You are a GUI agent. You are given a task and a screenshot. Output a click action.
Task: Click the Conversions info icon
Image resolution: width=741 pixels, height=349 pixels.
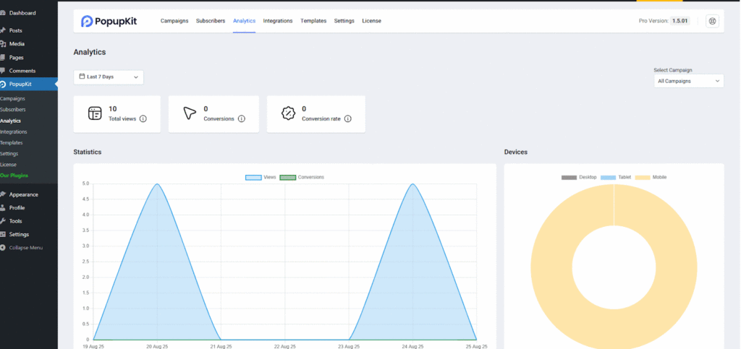[x=241, y=119]
